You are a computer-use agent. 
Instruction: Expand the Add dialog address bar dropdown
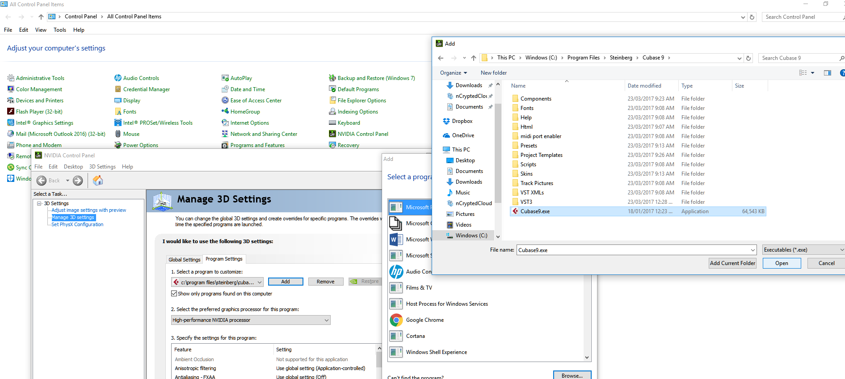click(x=739, y=58)
